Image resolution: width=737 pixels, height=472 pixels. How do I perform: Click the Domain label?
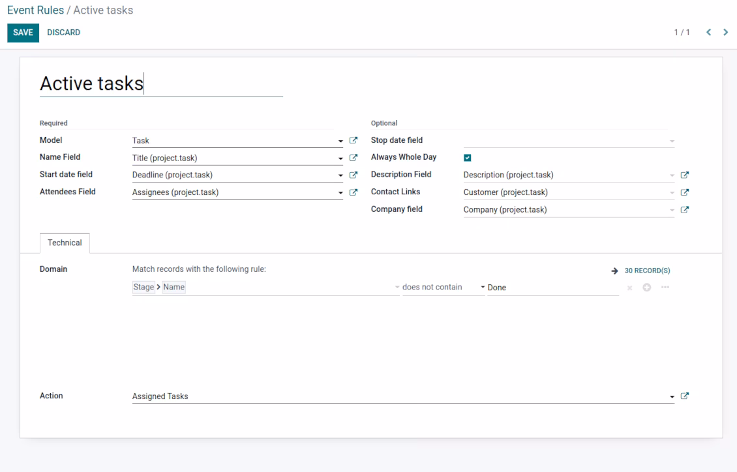point(53,269)
